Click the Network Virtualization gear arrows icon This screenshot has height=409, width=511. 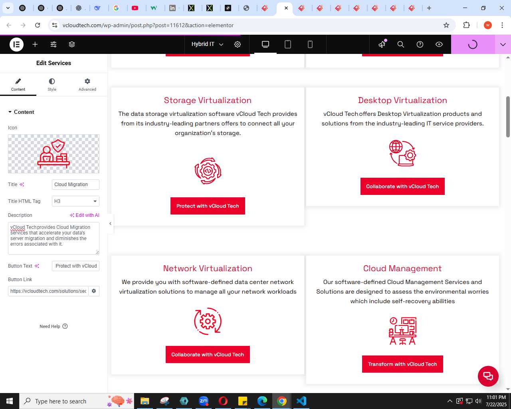[208, 321]
